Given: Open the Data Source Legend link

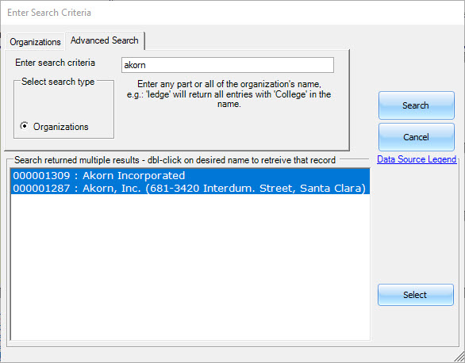Looking at the screenshot, I should click(417, 159).
